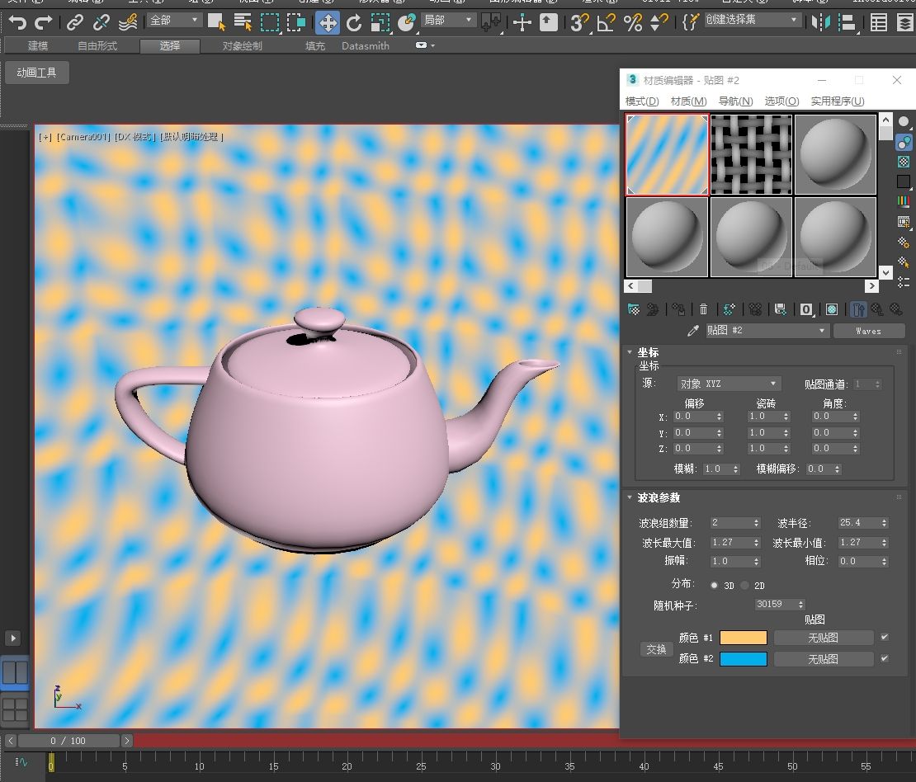The width and height of the screenshot is (916, 782).
Task: Open the 源 coordinate source dropdown 对象 XYZ
Action: (729, 384)
